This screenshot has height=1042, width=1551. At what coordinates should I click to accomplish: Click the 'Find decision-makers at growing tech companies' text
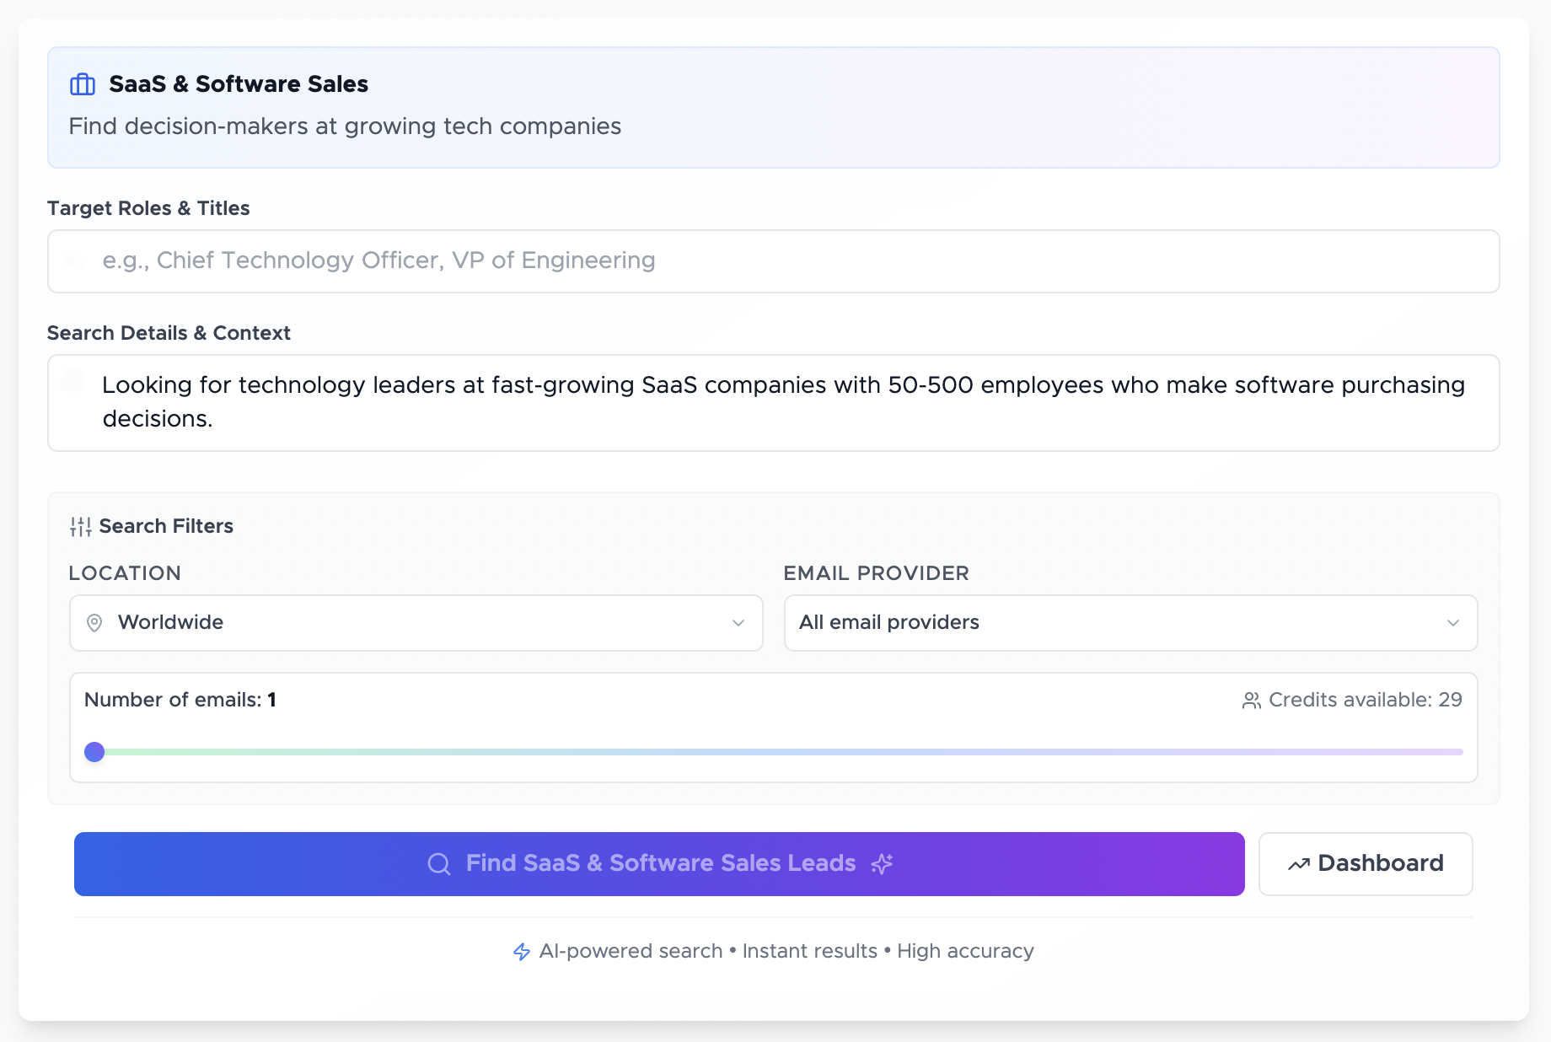345,126
